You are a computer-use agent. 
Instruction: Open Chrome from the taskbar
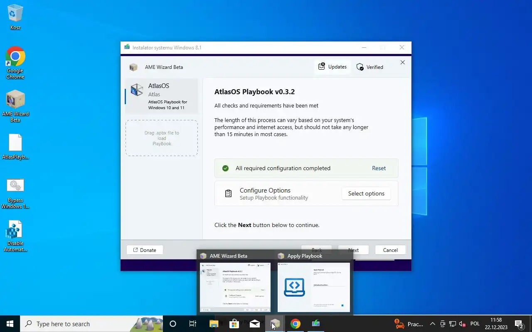tap(295, 324)
